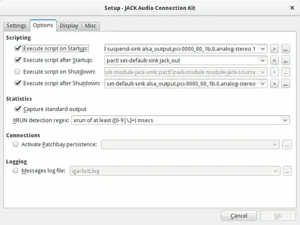
Task: Enable the Messages log file checkbox
Action: coord(16,171)
